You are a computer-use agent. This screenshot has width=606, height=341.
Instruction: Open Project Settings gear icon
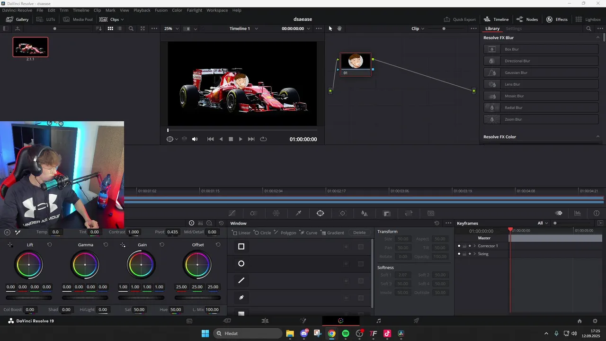[595, 321]
